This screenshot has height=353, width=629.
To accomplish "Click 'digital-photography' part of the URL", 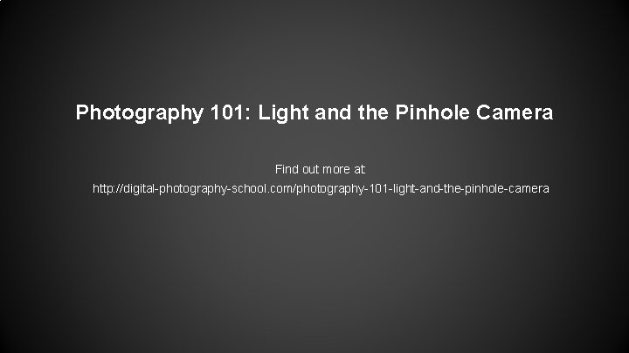I will tap(175, 188).
